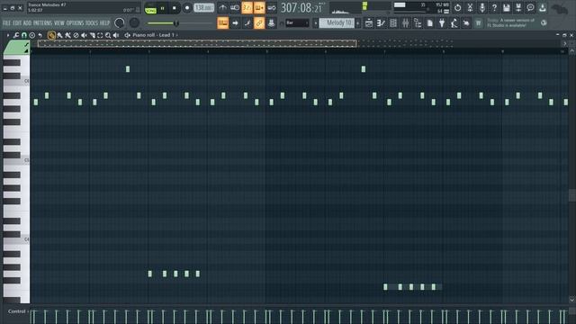Click the help question mark icon
Image resolution: width=576 pixels, height=324 pixels.
(494, 8)
